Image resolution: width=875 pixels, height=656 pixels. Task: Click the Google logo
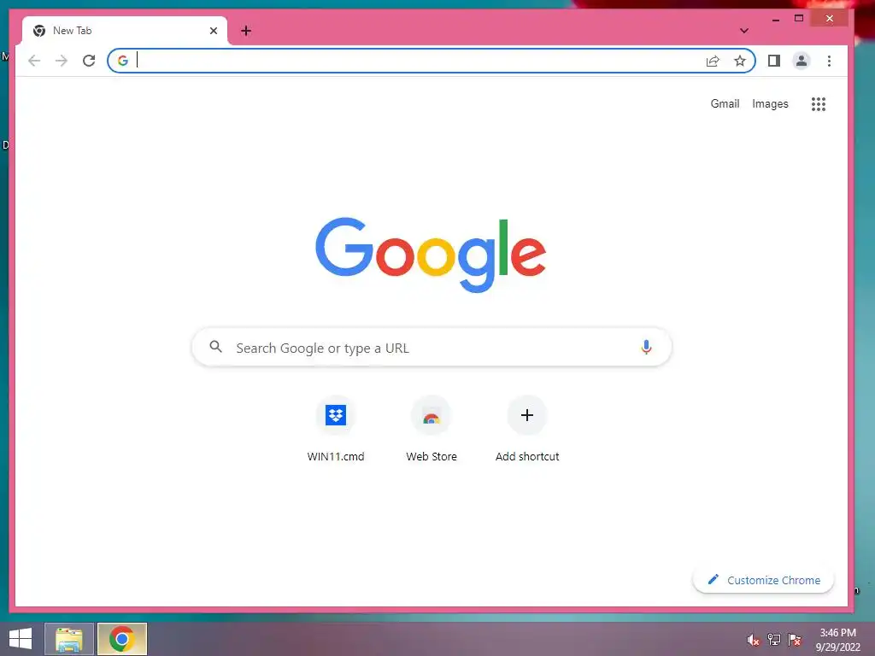point(431,255)
